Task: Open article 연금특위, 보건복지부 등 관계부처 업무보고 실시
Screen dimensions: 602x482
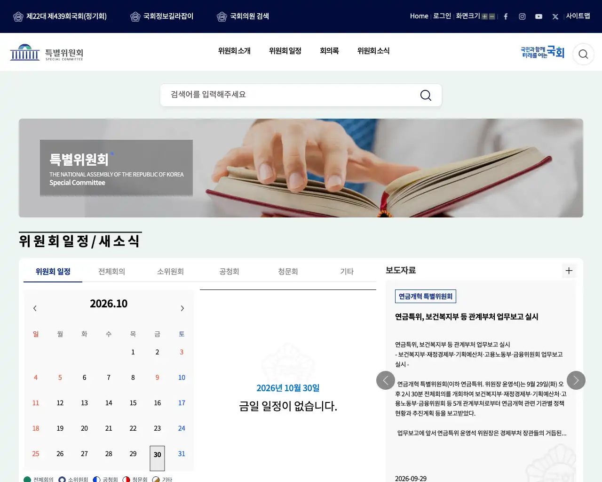Action: point(467,317)
